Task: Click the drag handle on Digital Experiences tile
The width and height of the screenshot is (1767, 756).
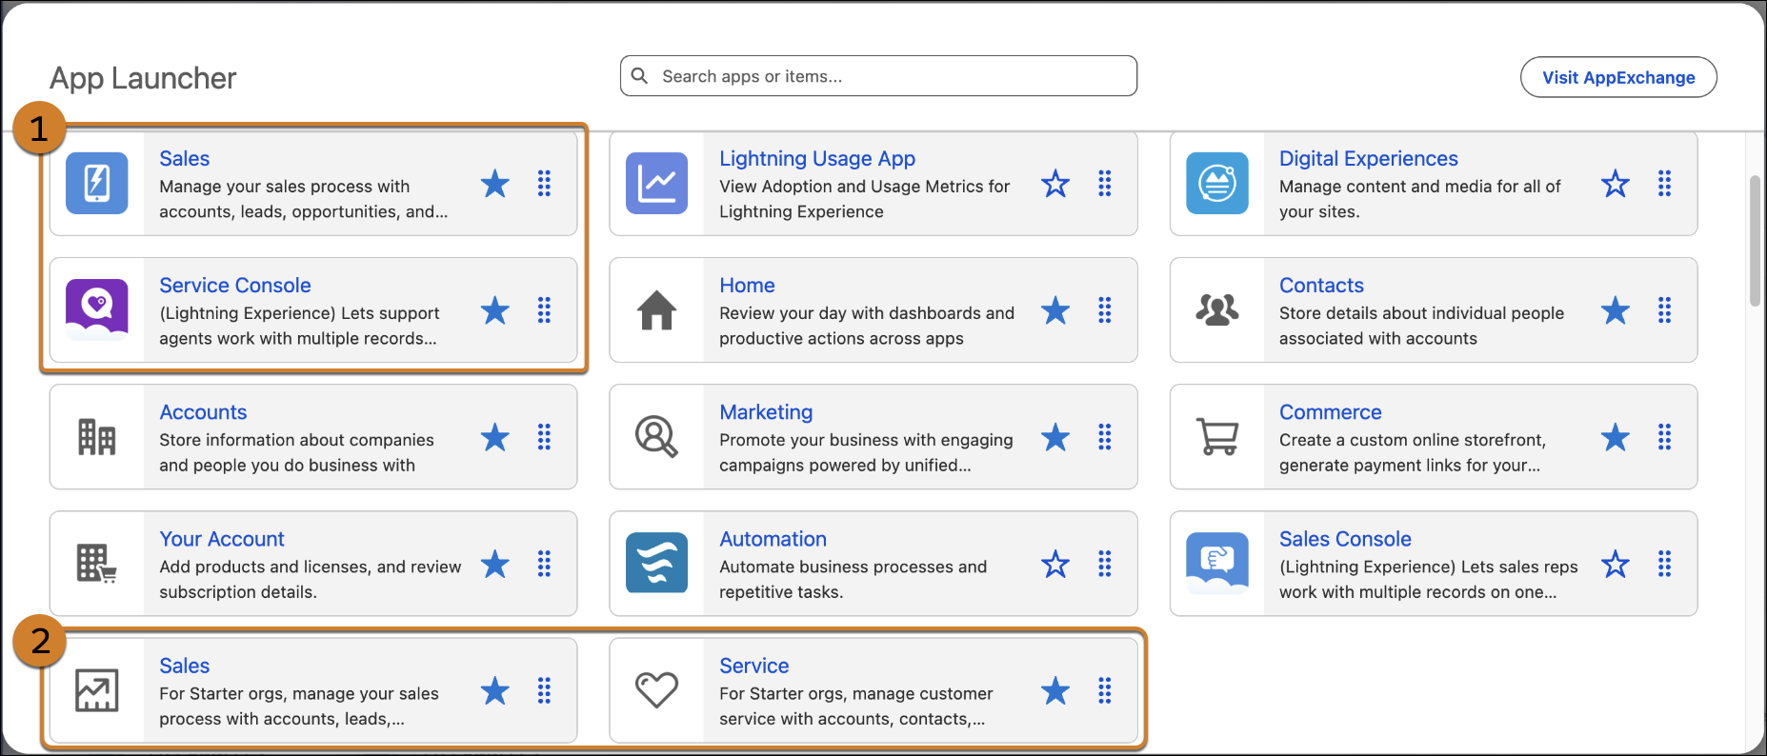Action: [x=1664, y=183]
